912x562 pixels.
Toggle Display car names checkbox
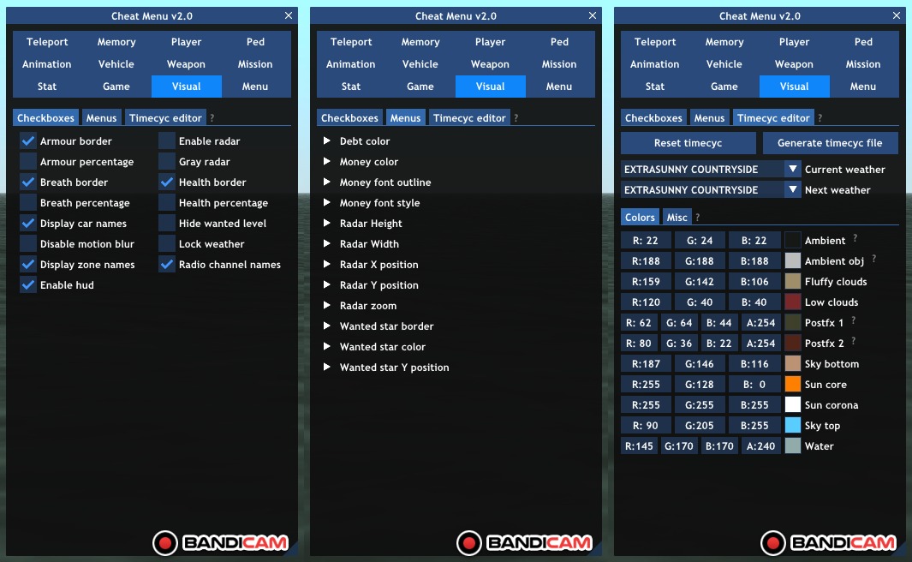(28, 223)
